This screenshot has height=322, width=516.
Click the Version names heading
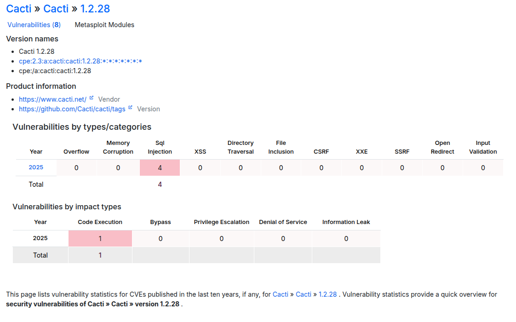pos(32,39)
